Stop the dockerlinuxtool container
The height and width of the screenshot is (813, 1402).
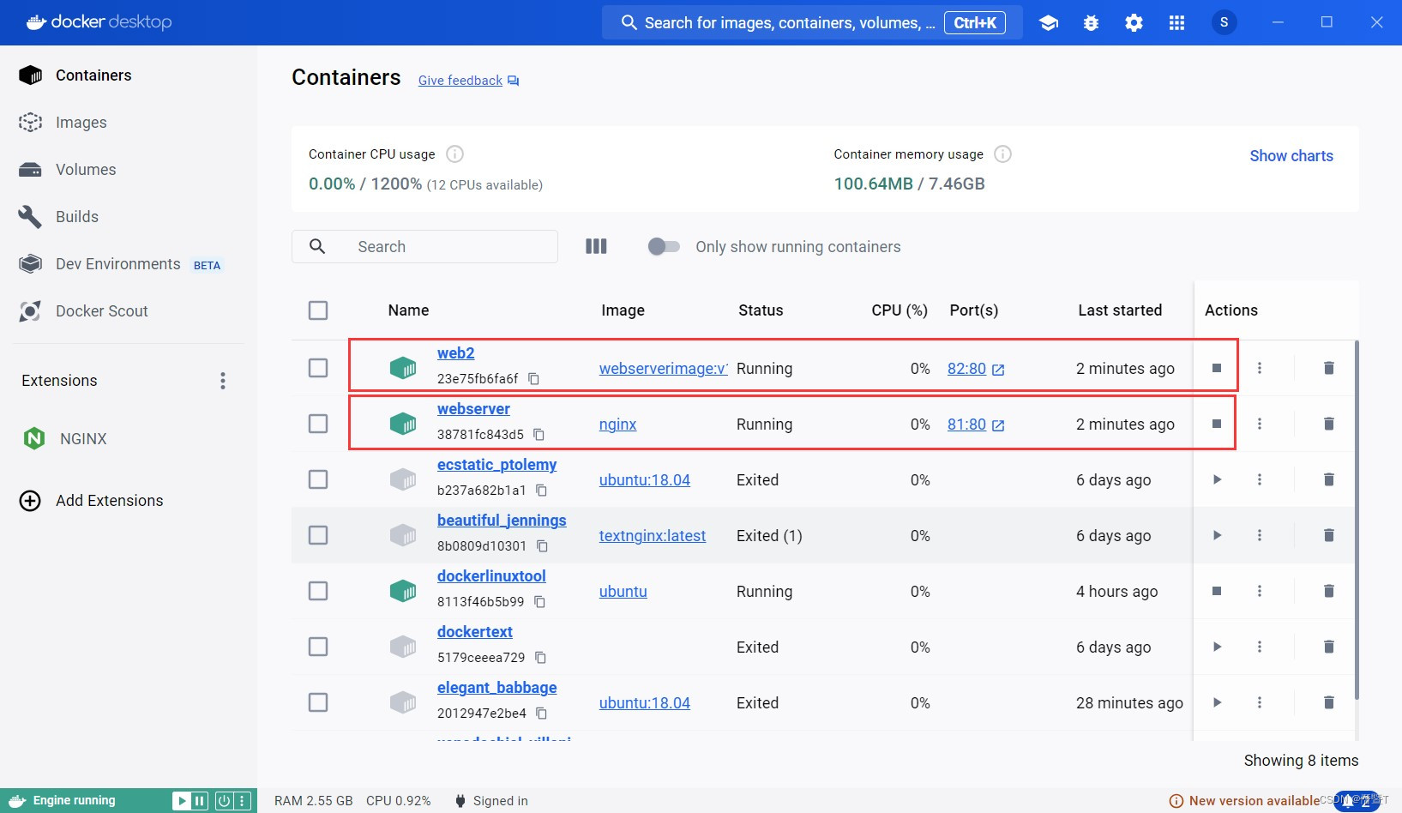click(1216, 591)
